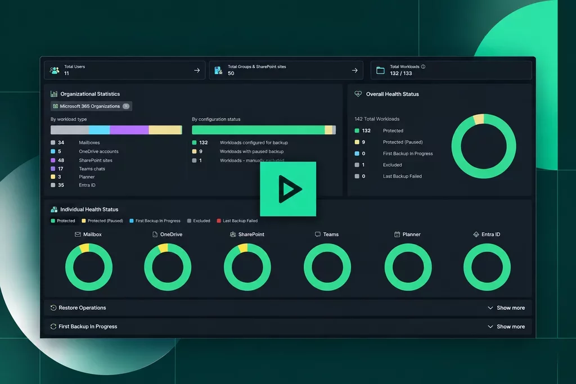Viewport: 576px width, 384px height.
Task: Click Workloads configured for backup label
Action: coord(254,142)
